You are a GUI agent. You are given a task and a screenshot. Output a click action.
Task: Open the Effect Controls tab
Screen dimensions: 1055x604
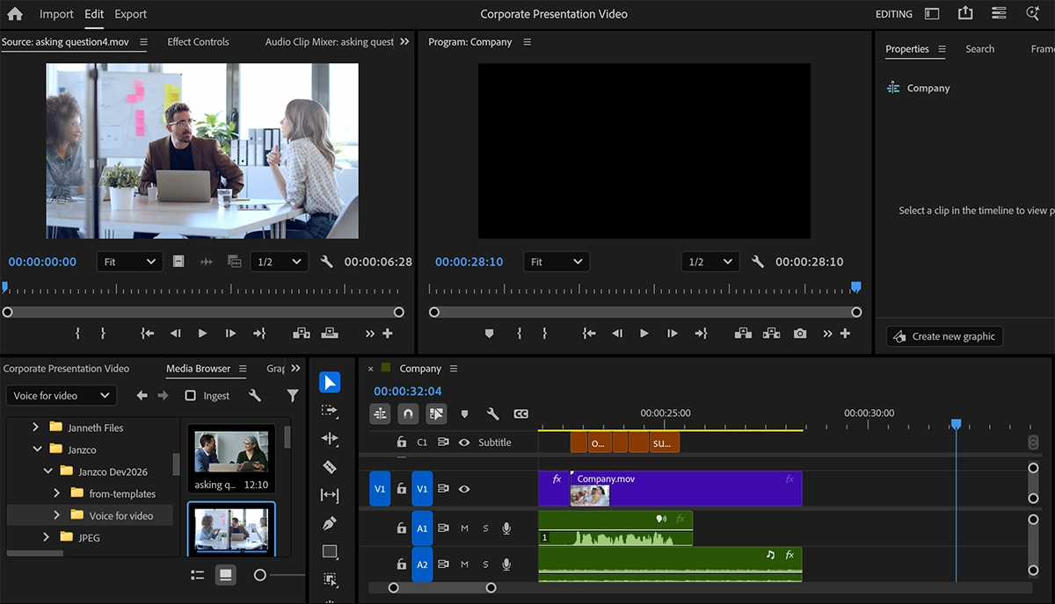[198, 41]
